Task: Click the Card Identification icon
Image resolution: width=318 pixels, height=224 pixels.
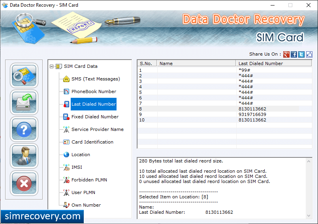Action: pyautogui.click(x=66, y=142)
